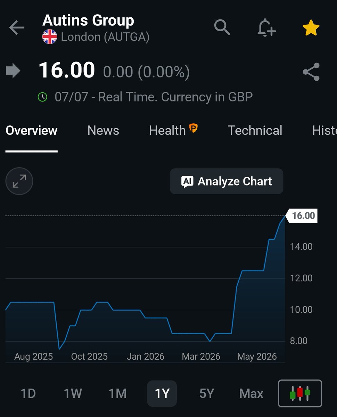Viewport: 337px width, 417px height.
Task: Switch to the Technical tab
Action: point(255,131)
